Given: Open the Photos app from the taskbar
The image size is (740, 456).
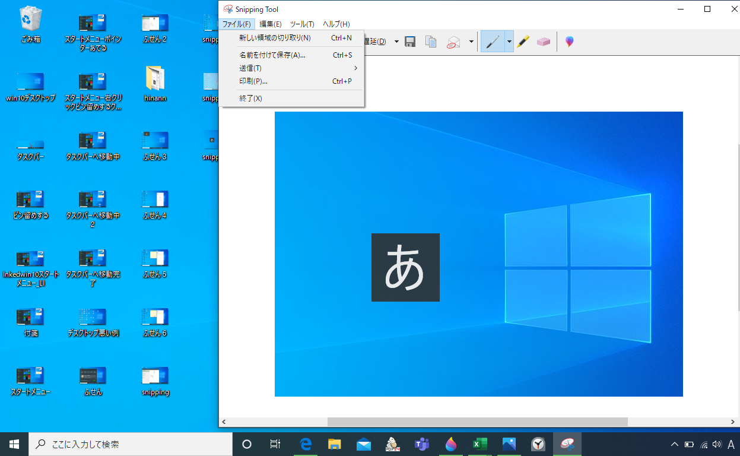Looking at the screenshot, I should pos(509,444).
